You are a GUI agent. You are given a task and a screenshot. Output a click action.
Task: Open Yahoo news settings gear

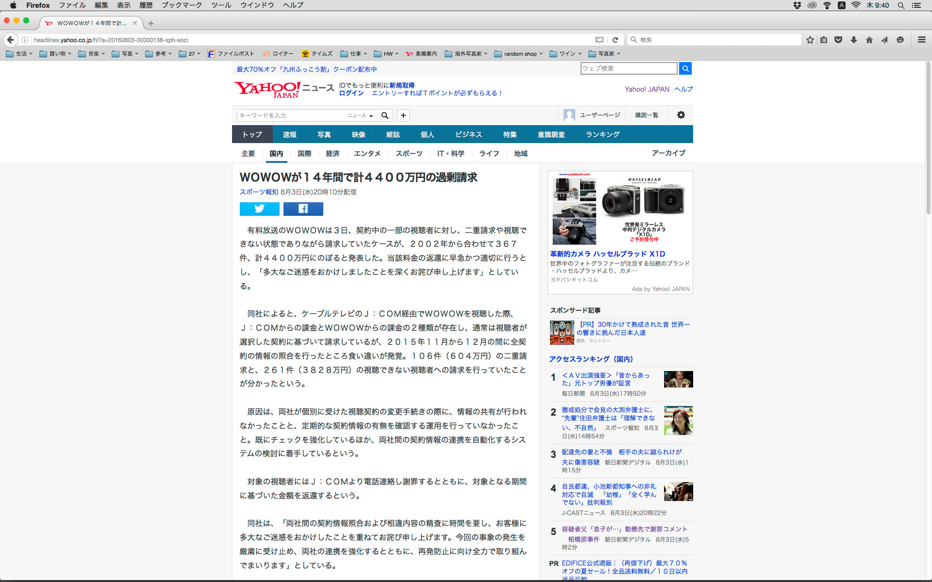[681, 115]
